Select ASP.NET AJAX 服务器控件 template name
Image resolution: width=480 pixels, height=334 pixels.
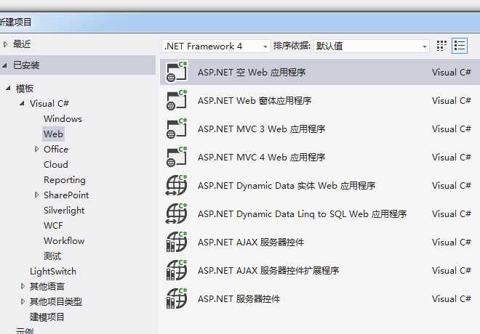click(251, 242)
